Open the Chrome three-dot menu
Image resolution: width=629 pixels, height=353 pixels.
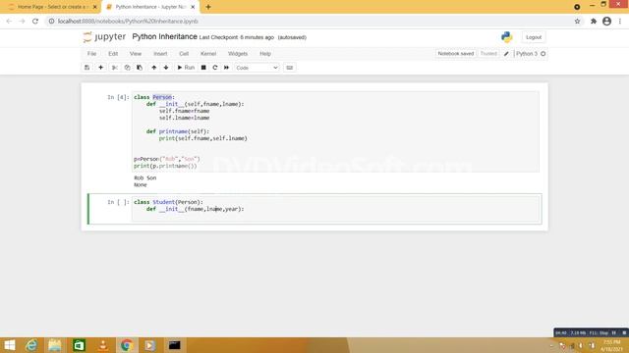pos(620,22)
